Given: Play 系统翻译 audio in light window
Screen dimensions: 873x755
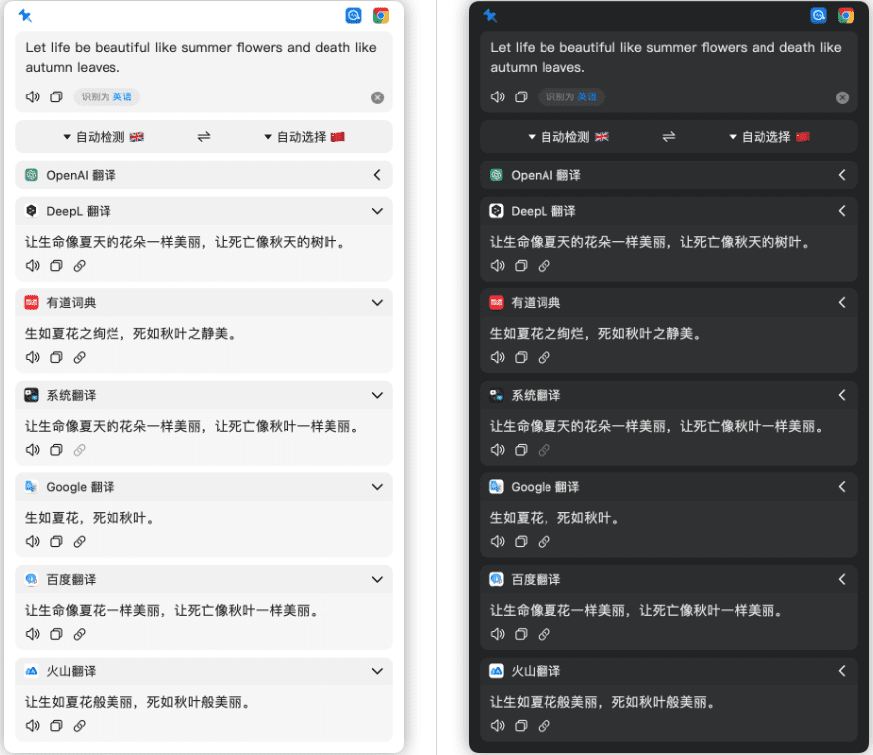Looking at the screenshot, I should 32,450.
